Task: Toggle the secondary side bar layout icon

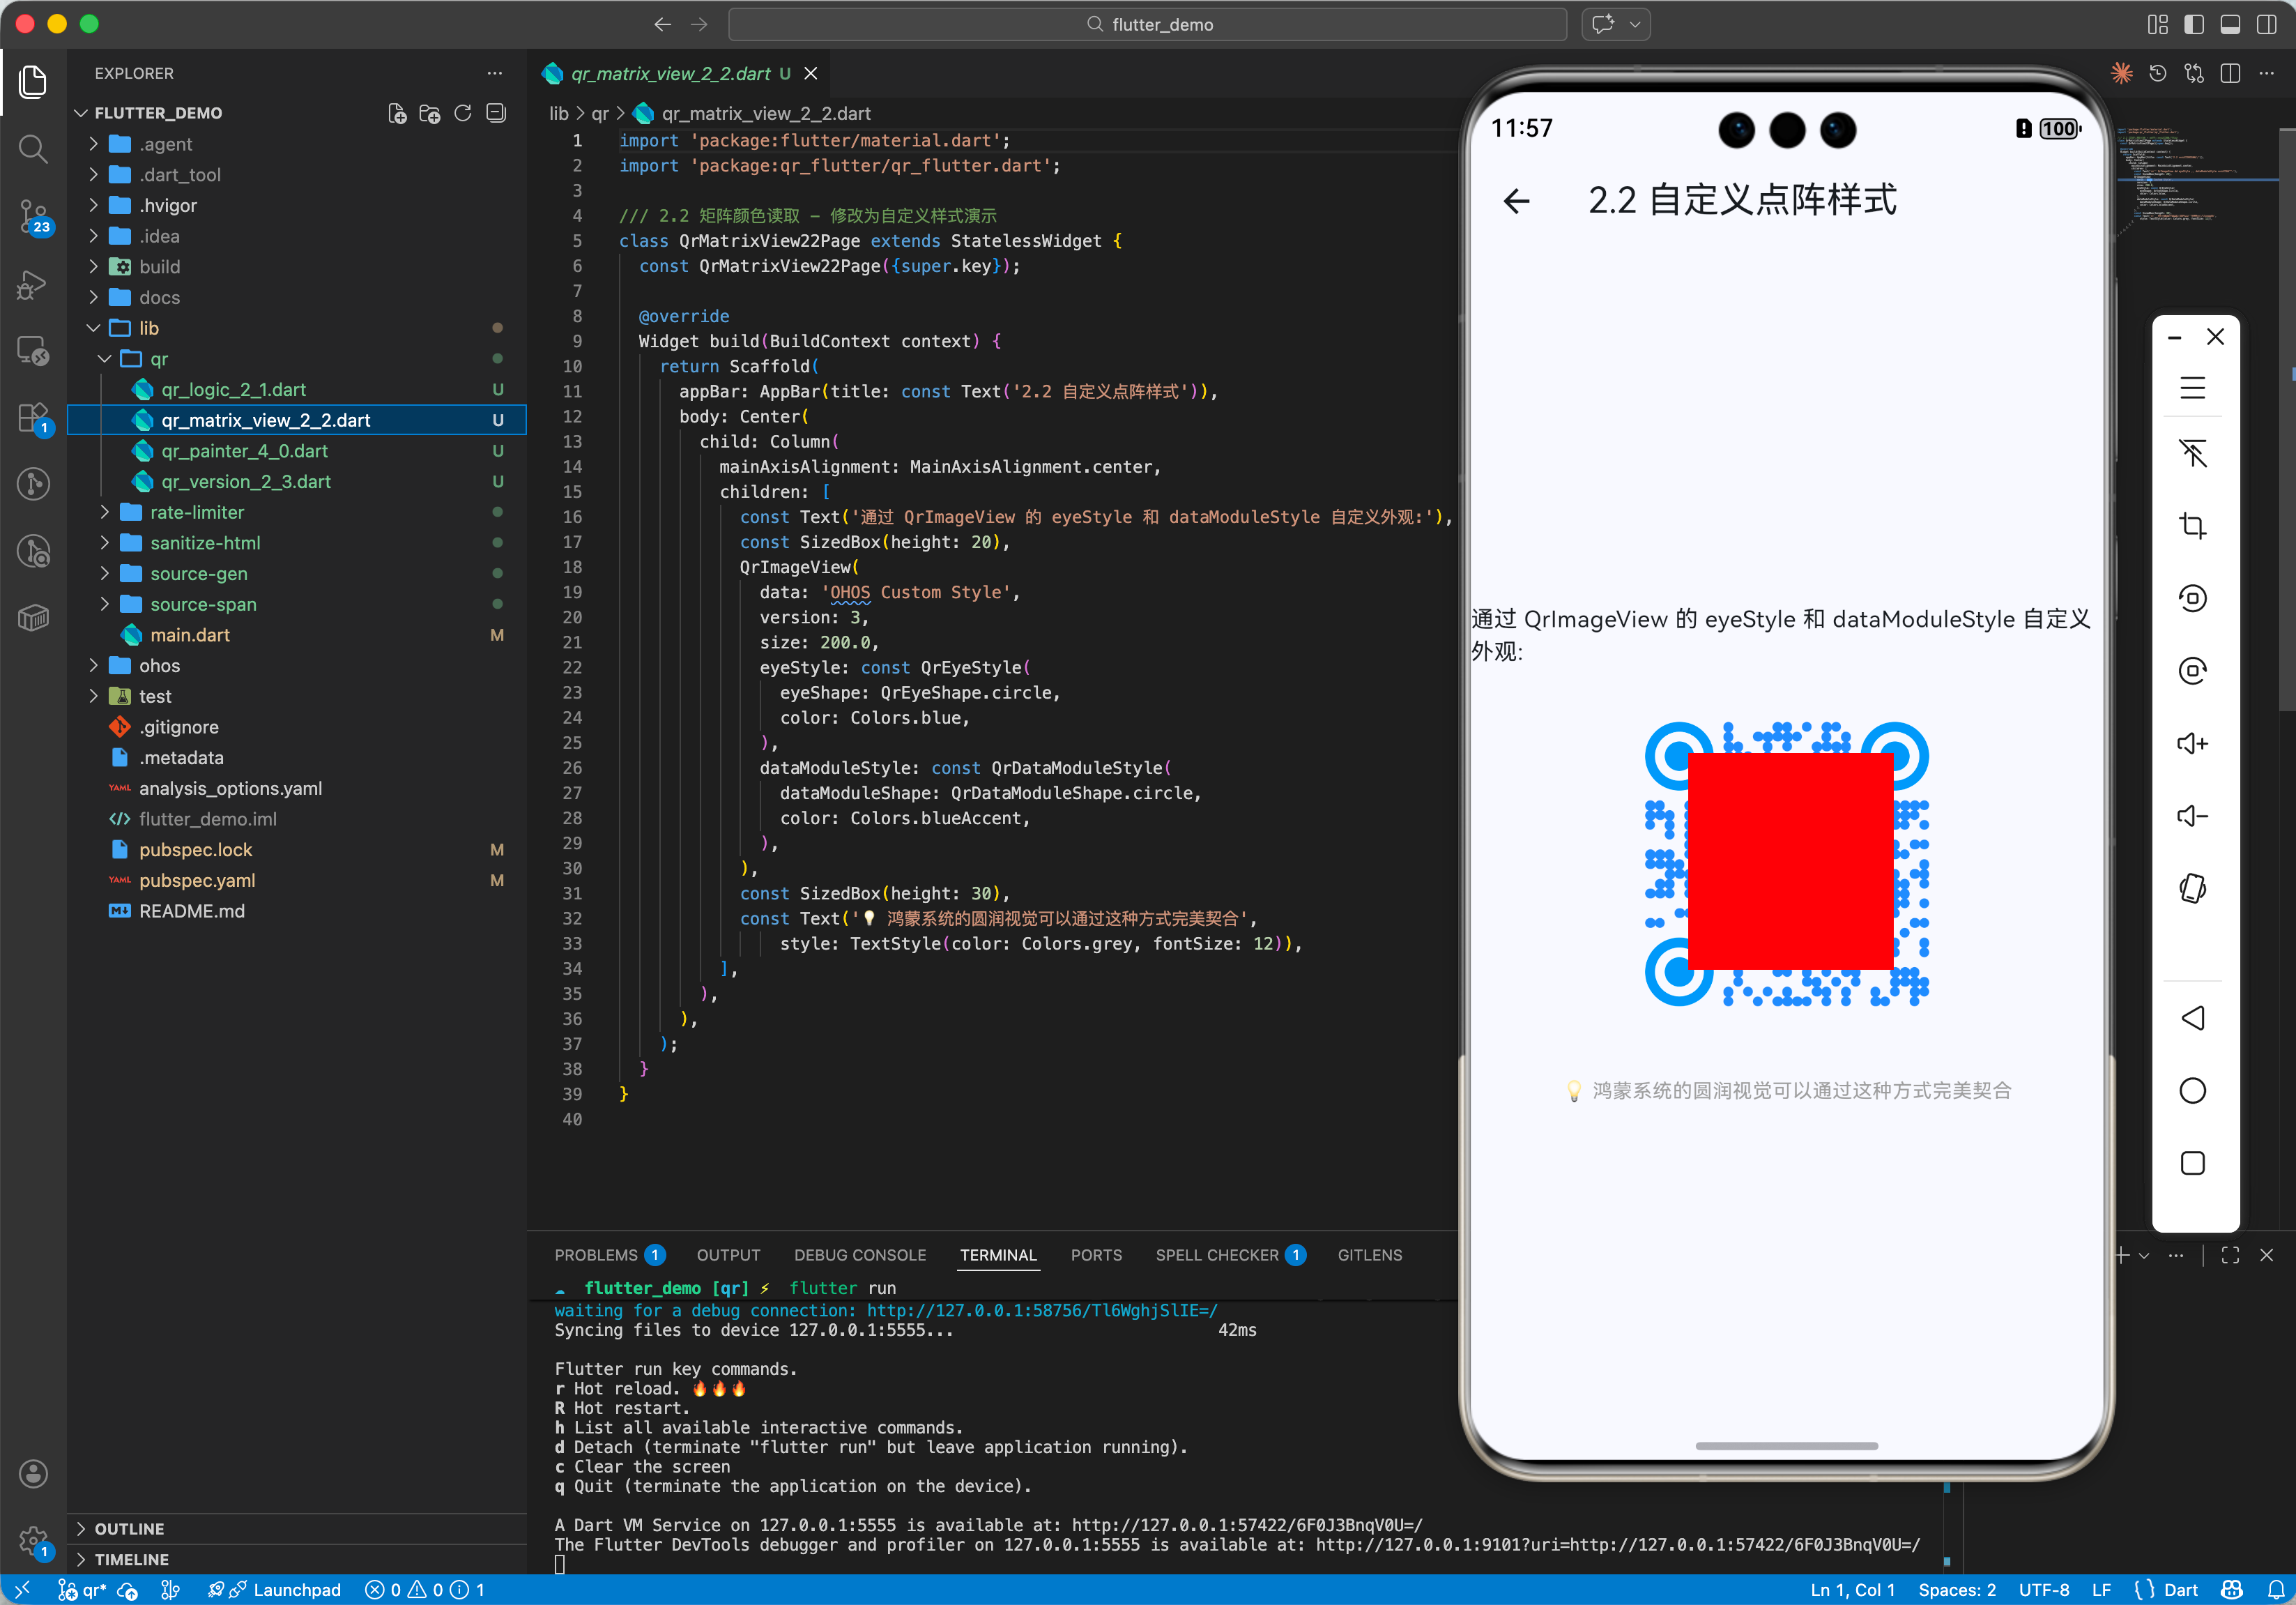Action: (x=2266, y=24)
